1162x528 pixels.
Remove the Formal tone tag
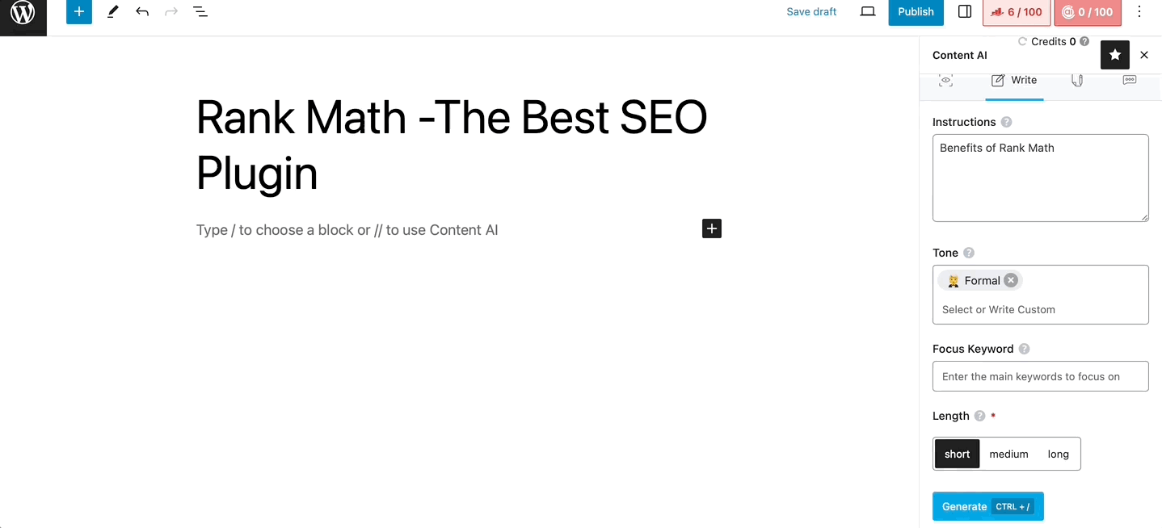pyautogui.click(x=1011, y=281)
